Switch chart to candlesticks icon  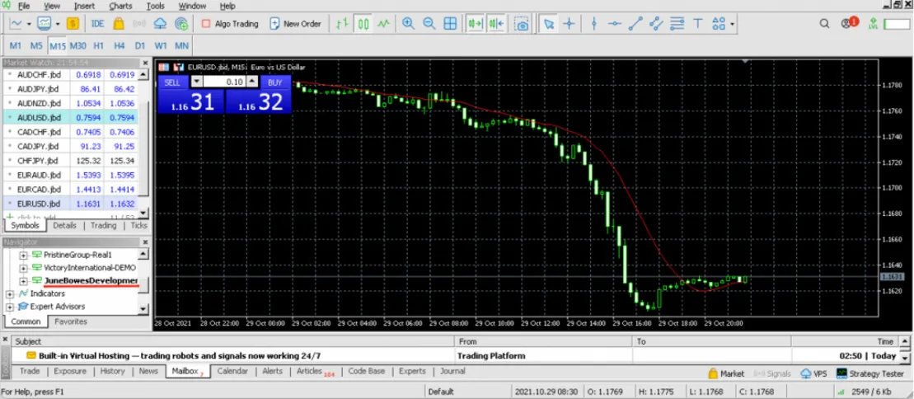[x=363, y=24]
